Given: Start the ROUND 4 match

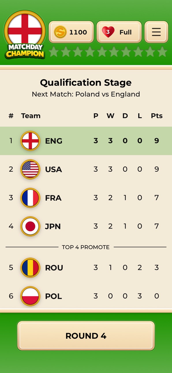Looking at the screenshot, I should point(86,336).
